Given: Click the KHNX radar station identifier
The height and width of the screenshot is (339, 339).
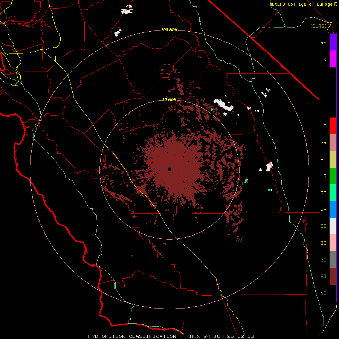Looking at the screenshot, I should pyautogui.click(x=194, y=336).
